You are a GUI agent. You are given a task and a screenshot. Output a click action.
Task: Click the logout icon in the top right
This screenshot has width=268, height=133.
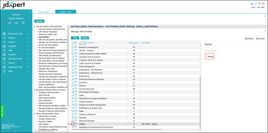(263, 4)
